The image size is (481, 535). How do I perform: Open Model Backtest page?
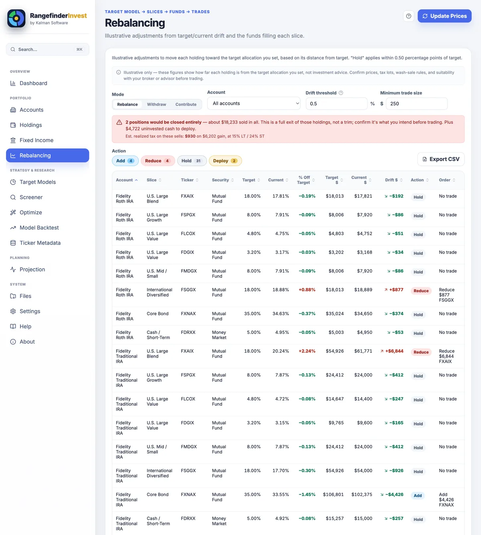[47, 228]
